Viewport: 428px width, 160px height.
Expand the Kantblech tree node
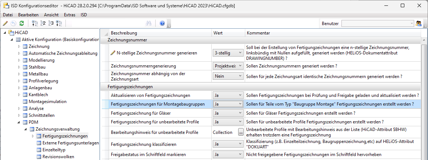coord(19,95)
